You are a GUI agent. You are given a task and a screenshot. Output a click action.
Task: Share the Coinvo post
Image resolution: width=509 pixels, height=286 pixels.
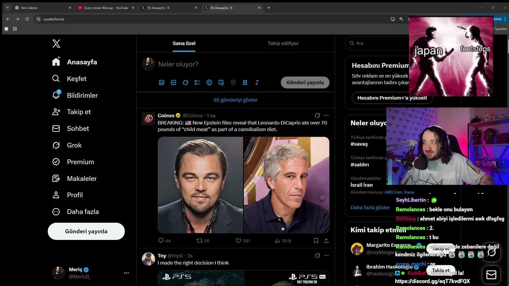click(x=326, y=241)
